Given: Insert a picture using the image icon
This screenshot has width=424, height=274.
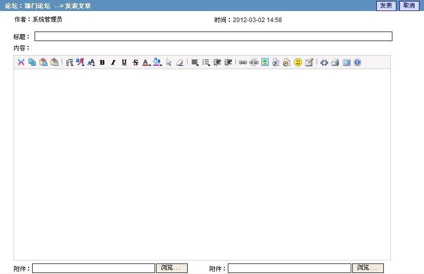Looking at the screenshot, I should coord(265,63).
